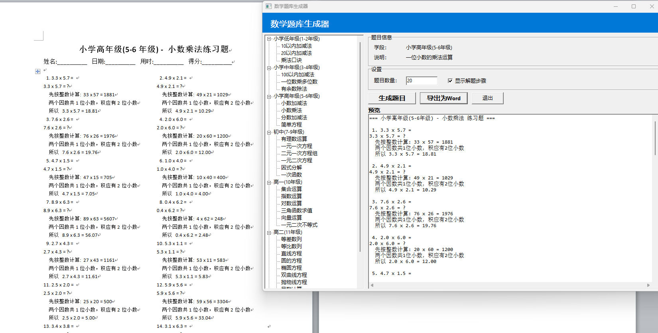Click the 题目数量 input field
The width and height of the screenshot is (658, 333).
[x=422, y=81]
